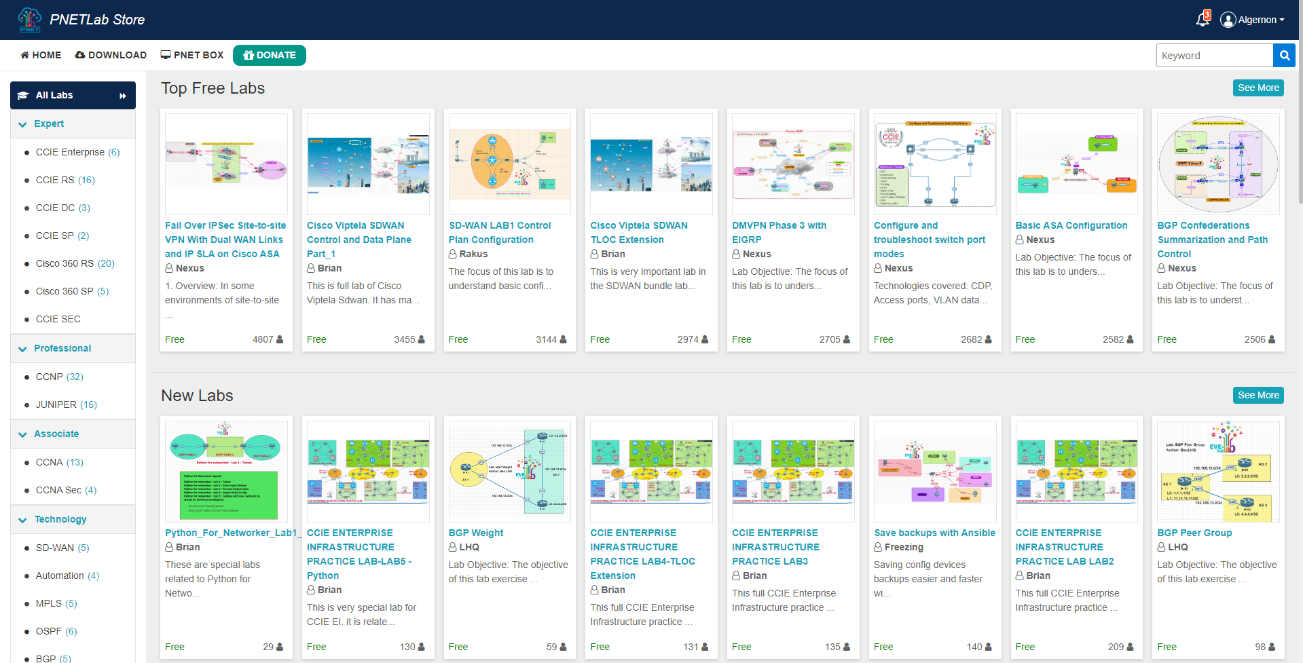Open MPLS (5) category
Image resolution: width=1303 pixels, height=663 pixels.
(x=56, y=603)
